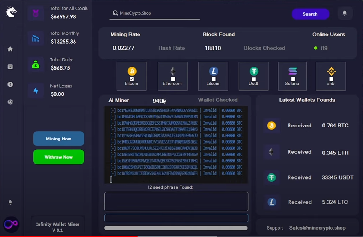Go to the Home icon in the sidebar
Image resolution: width=363 pixels, height=237 pixels.
click(10, 49)
